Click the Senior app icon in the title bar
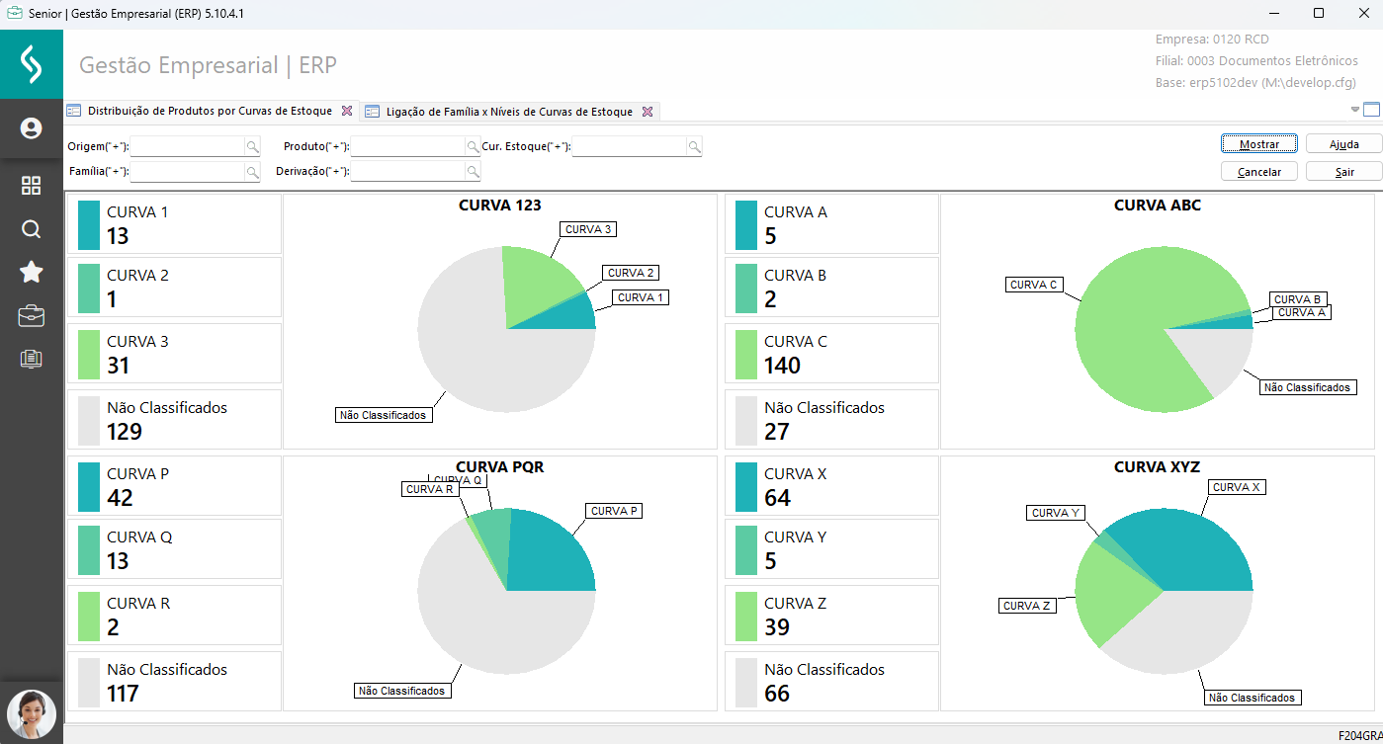 (14, 14)
